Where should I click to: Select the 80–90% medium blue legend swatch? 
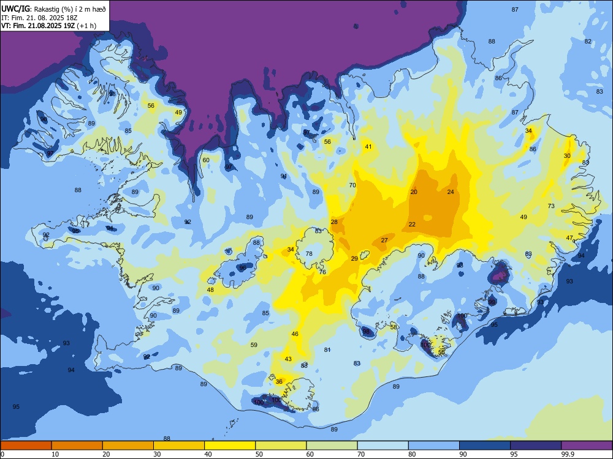pyautogui.click(x=433, y=446)
